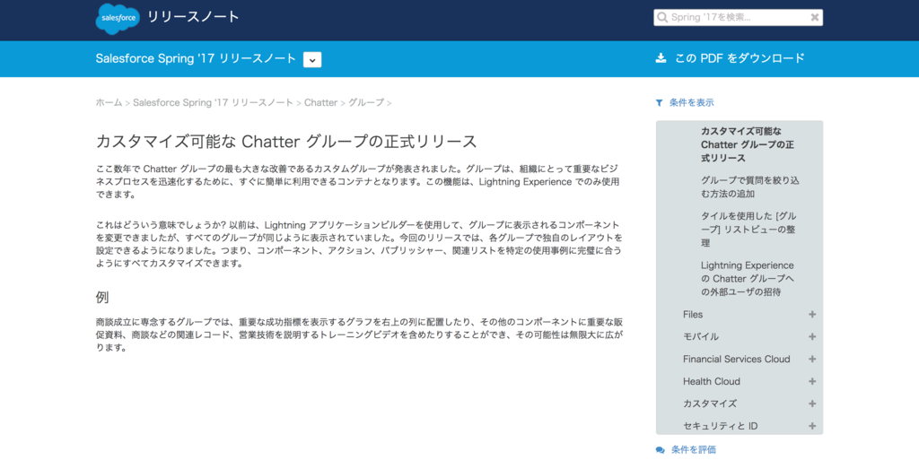Open the カスタマイズ sidebar entry
919x469 pixels.
pos(710,404)
